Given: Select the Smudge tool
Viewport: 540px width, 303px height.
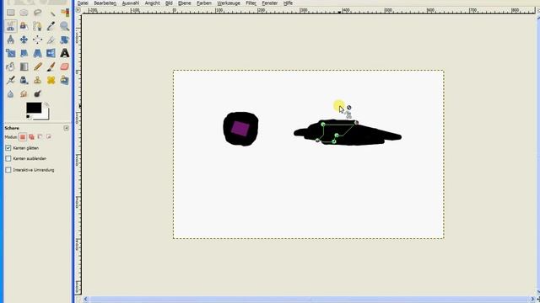Looking at the screenshot, I should coord(24,93).
